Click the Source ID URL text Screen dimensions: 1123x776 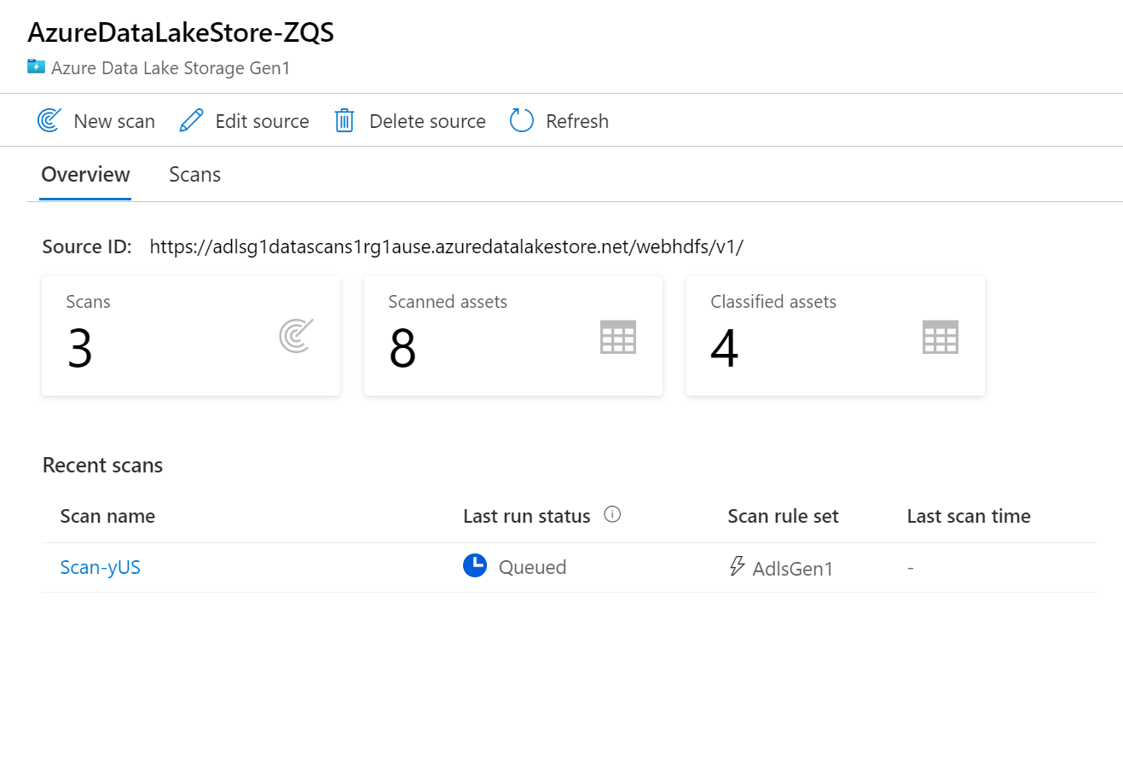click(447, 246)
